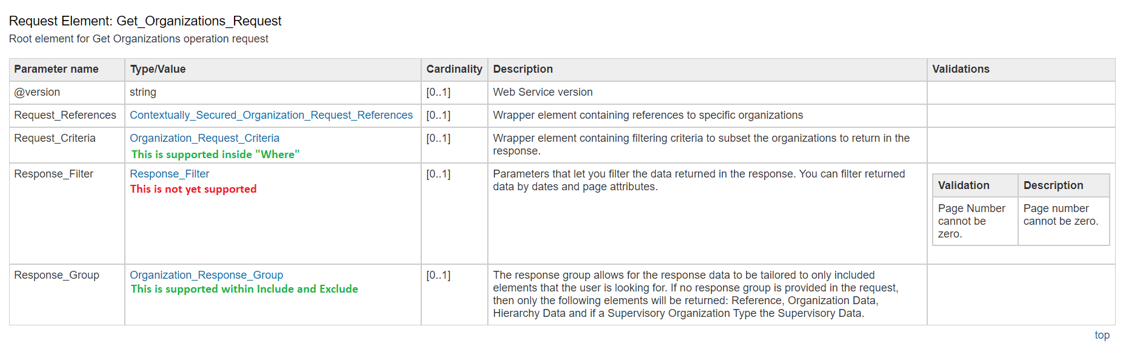Image resolution: width=1126 pixels, height=349 pixels.
Task: Click the "Request Element: Get_Organizations_Request" heading
Action: (x=145, y=21)
